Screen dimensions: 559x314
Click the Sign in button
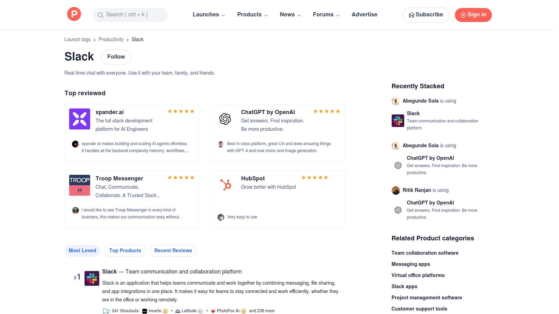(473, 15)
